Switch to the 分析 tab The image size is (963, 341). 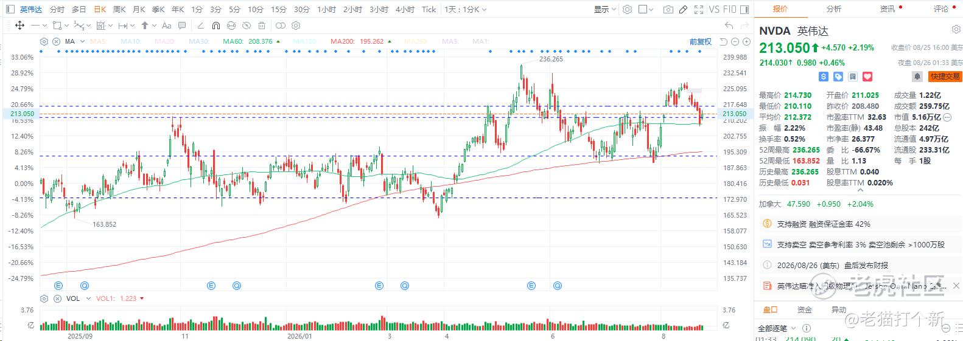834,9
